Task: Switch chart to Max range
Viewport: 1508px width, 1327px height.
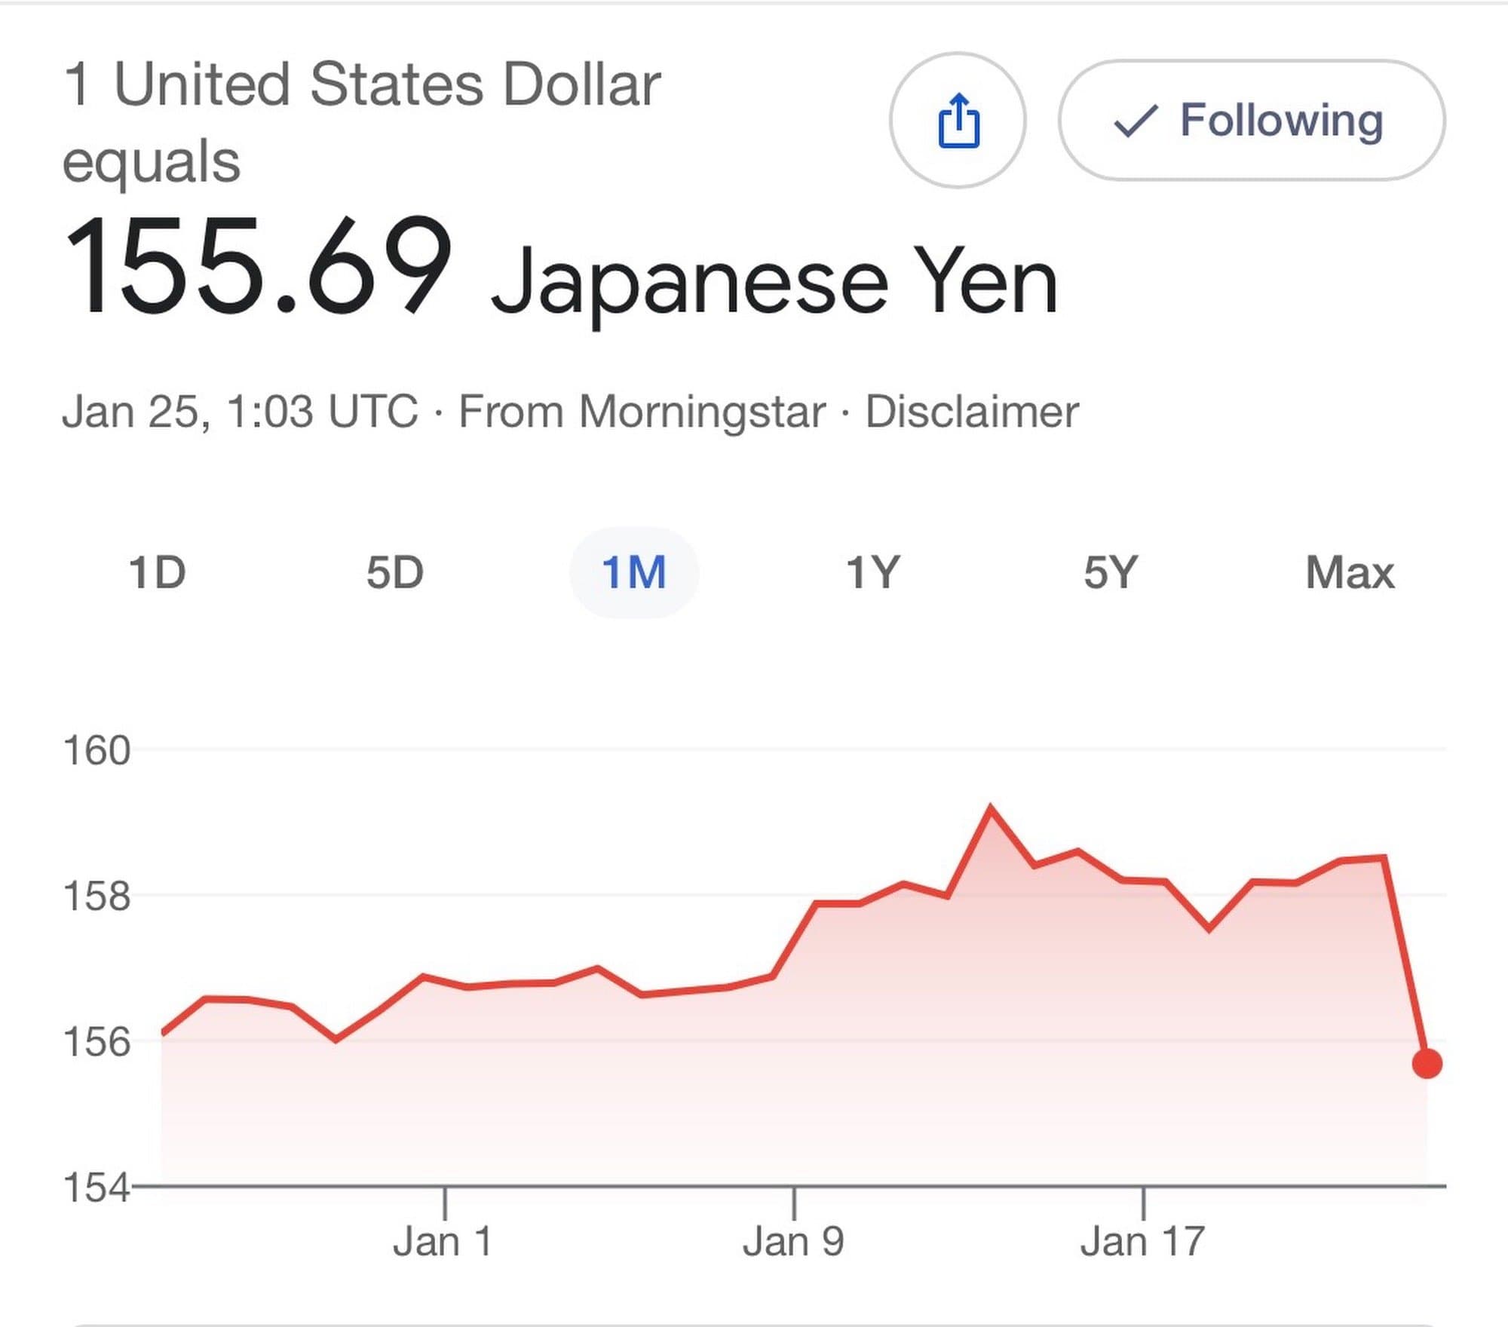Action: point(1350,572)
